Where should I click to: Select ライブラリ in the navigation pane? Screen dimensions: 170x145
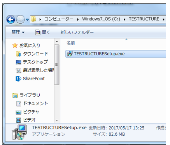pos(30,95)
